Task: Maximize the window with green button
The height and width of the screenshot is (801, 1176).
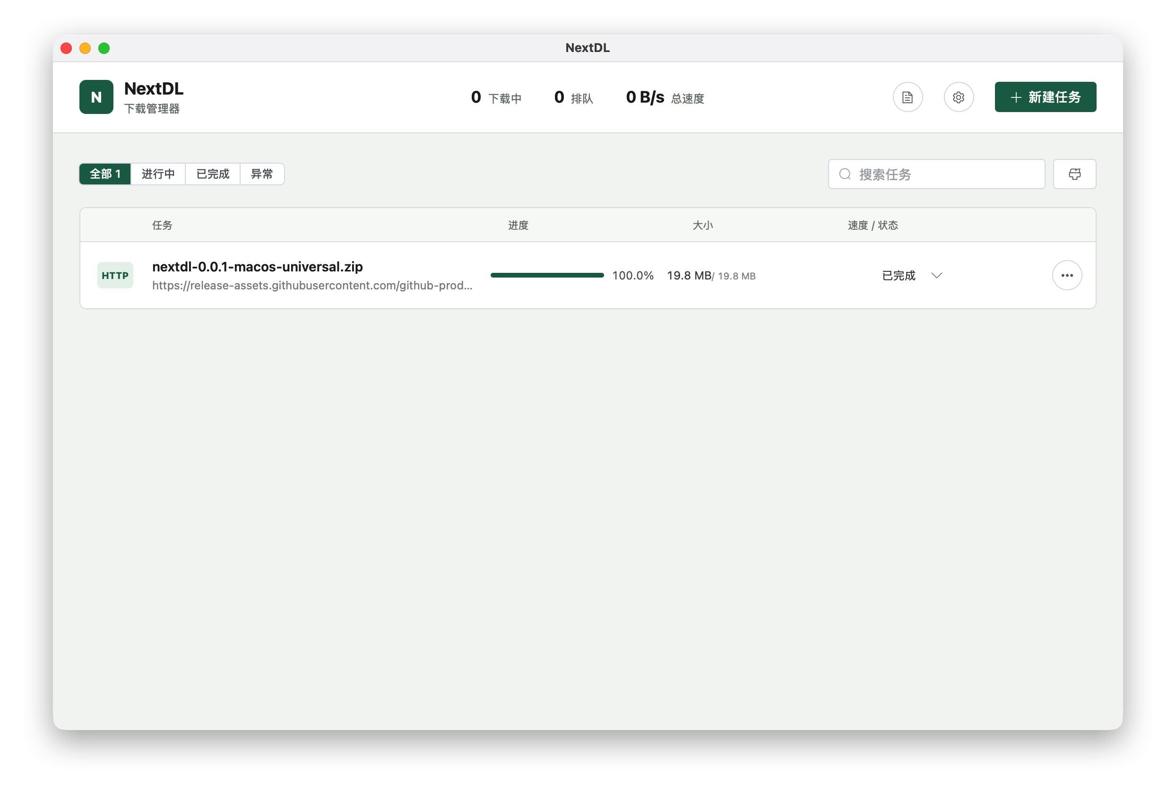Action: 104,48
